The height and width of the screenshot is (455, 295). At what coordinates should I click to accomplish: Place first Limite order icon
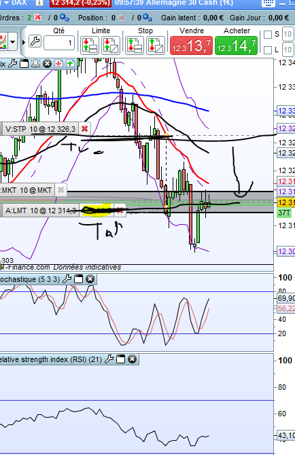pos(90,45)
